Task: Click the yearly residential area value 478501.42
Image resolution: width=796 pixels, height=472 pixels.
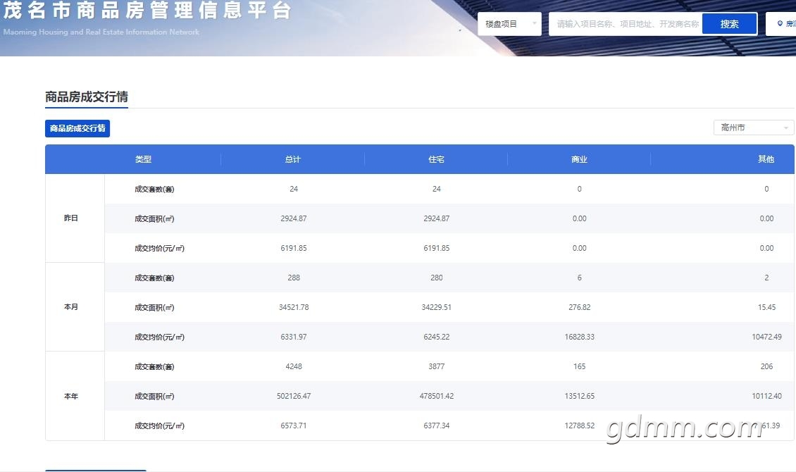Action: coord(437,396)
